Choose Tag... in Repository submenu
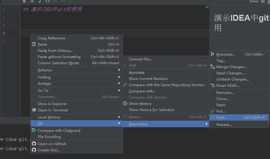 click(x=239, y=61)
